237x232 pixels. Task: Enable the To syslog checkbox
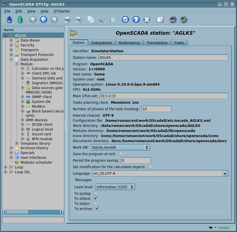point(95,193)
